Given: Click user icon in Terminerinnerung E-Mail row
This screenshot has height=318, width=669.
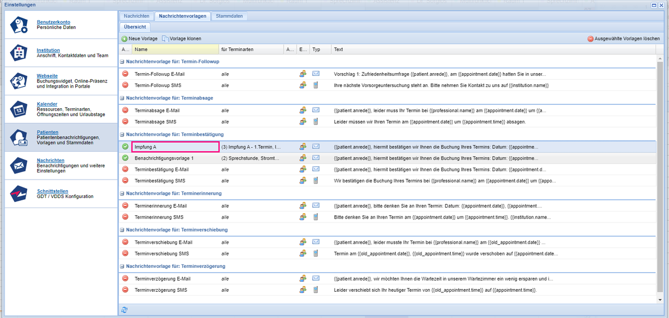Looking at the screenshot, I should click(303, 205).
